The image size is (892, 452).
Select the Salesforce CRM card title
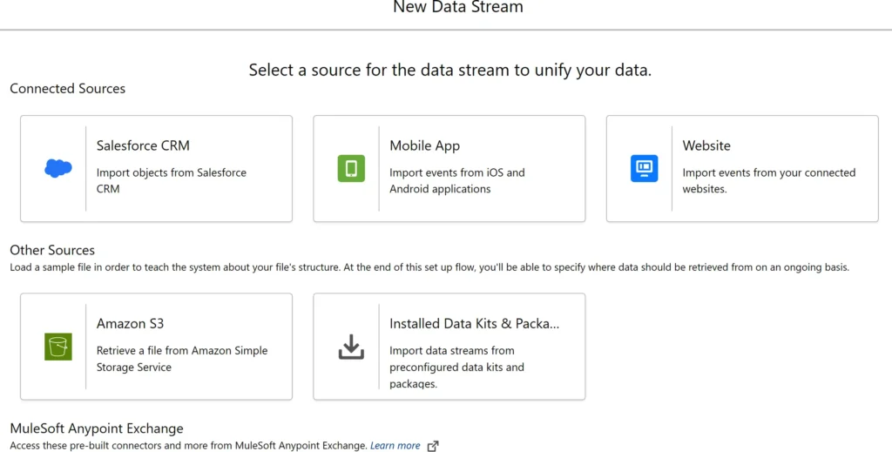pyautogui.click(x=143, y=145)
